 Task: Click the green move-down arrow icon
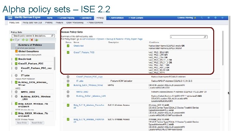27,40
